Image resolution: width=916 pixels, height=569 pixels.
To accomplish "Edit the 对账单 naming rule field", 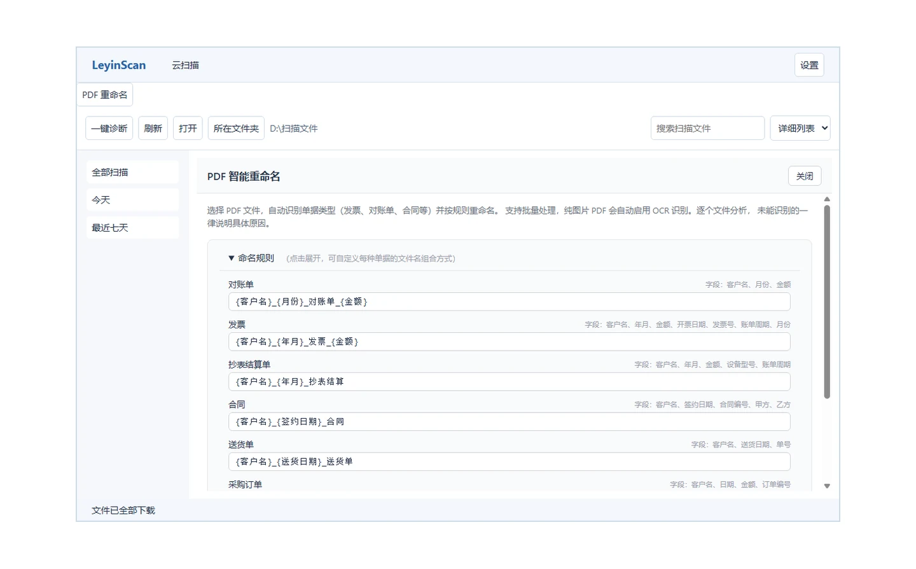I will click(x=510, y=302).
